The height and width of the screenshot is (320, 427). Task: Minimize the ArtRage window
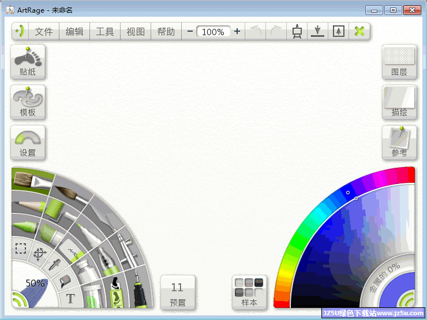click(374, 10)
